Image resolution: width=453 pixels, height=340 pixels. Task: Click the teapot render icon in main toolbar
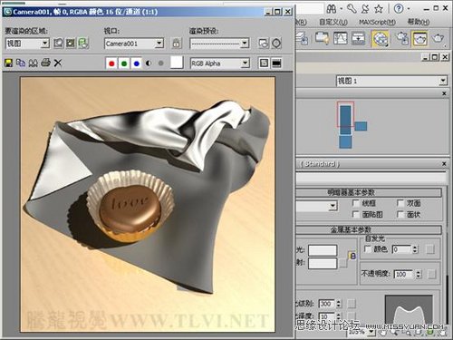pyautogui.click(x=438, y=38)
